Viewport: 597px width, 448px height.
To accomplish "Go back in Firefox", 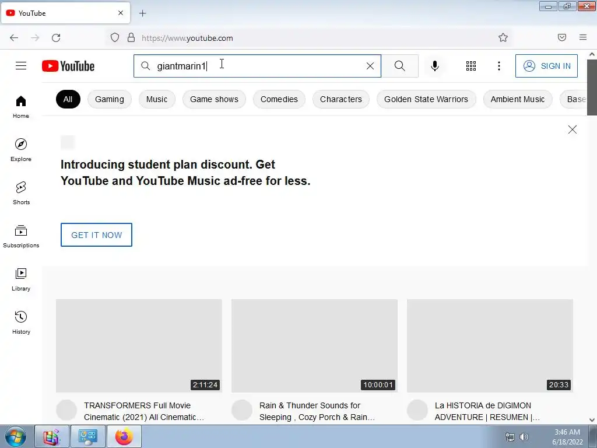I will coord(14,38).
